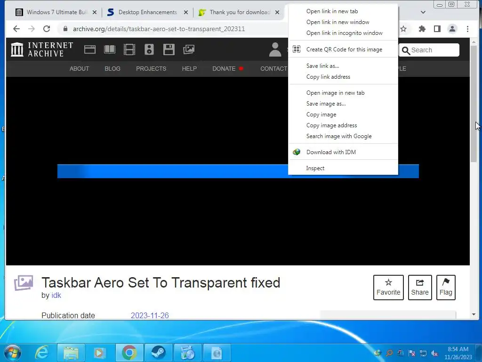Screen dimensions: 482x362
Task: Flag this item with the Flag button
Action: [446, 288]
